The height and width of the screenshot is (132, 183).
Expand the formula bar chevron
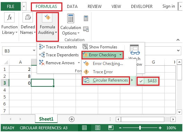tap(178, 50)
